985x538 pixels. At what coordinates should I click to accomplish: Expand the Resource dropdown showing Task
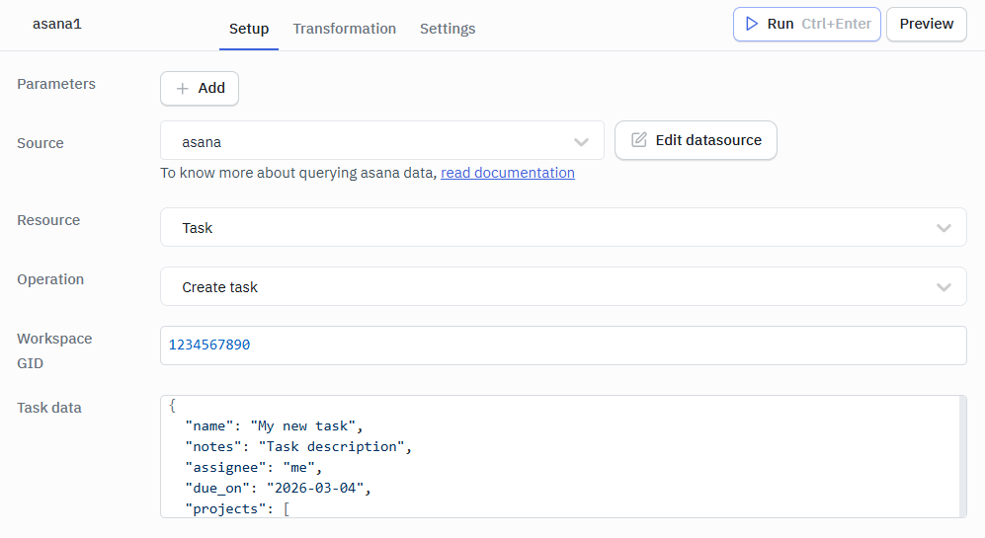pos(563,227)
